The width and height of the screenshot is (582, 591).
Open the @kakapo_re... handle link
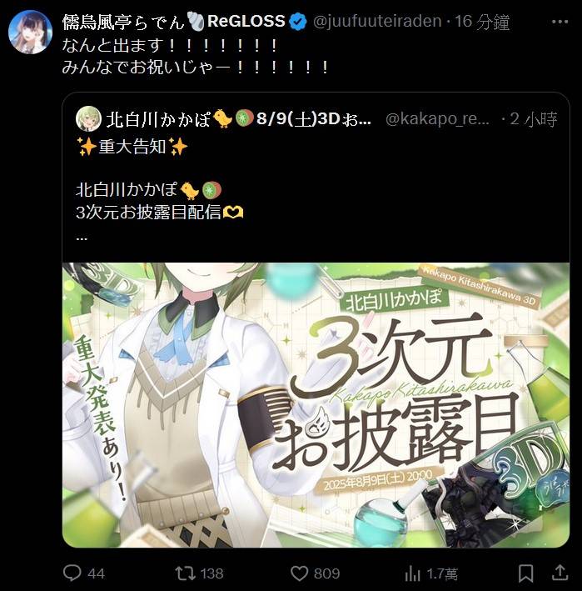437,119
